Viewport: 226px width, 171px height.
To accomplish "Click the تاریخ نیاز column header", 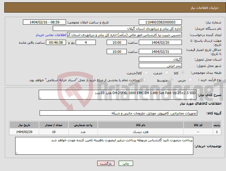I will (x=24, y=125).
